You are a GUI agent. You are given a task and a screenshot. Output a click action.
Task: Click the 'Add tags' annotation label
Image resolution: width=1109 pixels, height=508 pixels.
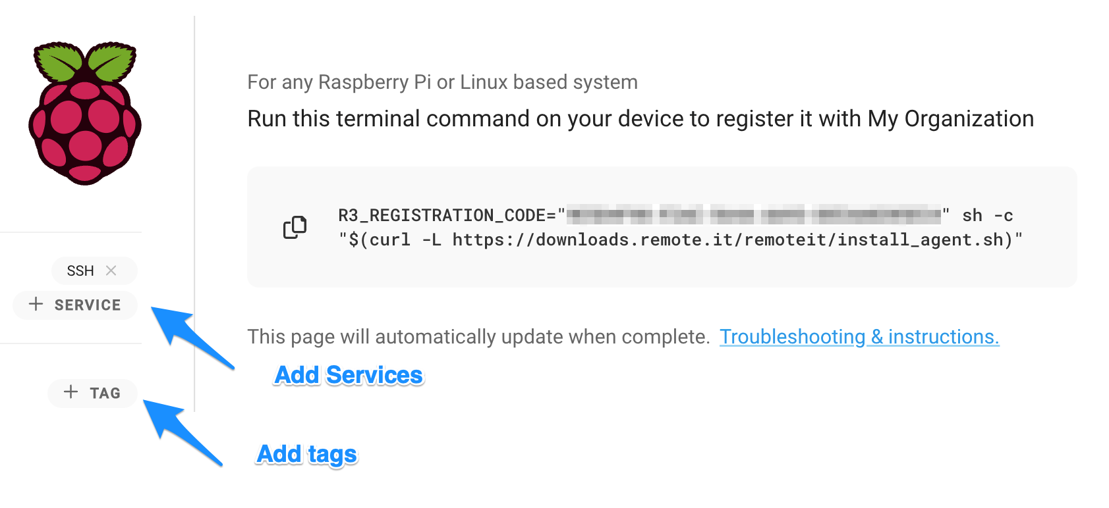pyautogui.click(x=307, y=455)
